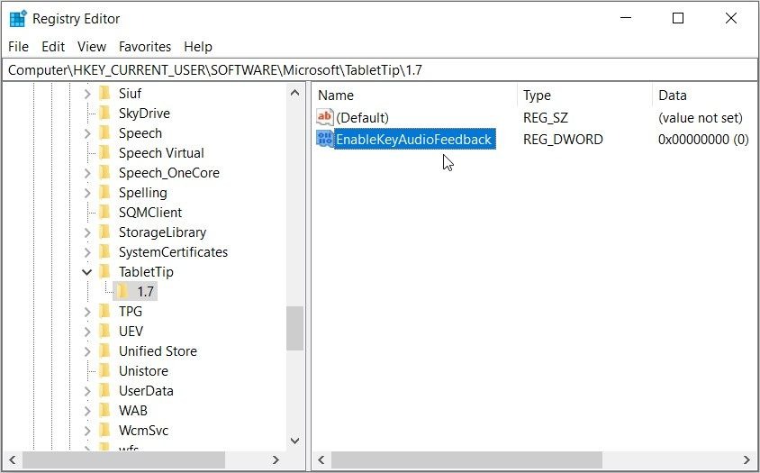Viewport: 760px width, 473px height.
Task: Click tree pane vertical scrollbar thumb
Action: tap(294, 328)
